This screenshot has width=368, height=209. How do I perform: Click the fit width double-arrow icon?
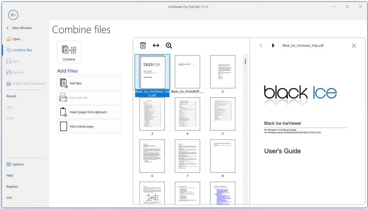[x=156, y=45]
